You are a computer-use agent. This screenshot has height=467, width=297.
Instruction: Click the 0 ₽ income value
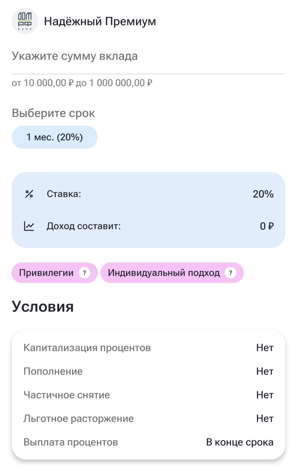(266, 226)
